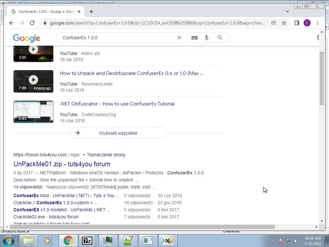
Task: Open '.NET Obfuscator - How to use ConfuserEx Tutorial'
Action: 117,104
